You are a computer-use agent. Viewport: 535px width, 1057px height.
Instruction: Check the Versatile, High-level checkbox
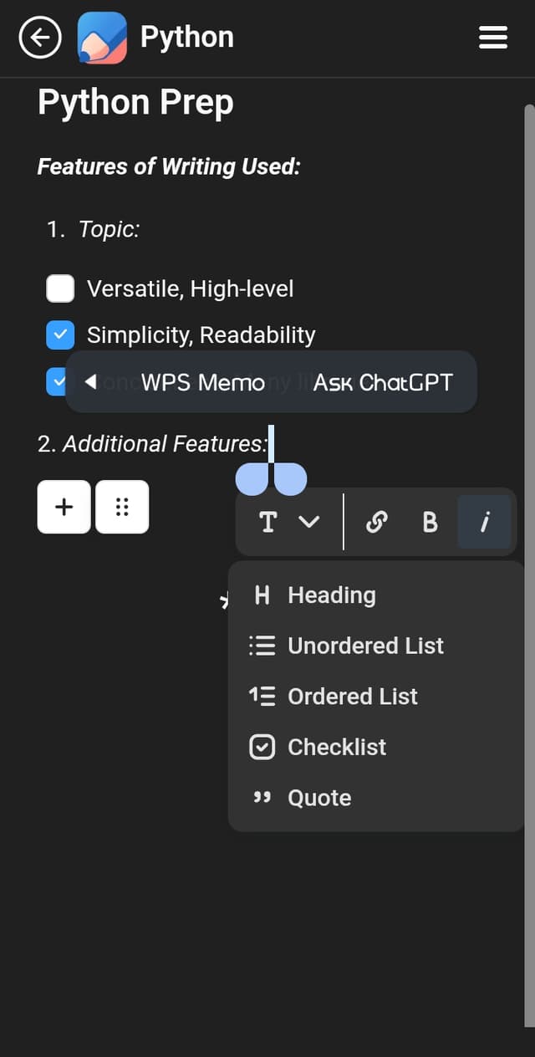(x=60, y=289)
